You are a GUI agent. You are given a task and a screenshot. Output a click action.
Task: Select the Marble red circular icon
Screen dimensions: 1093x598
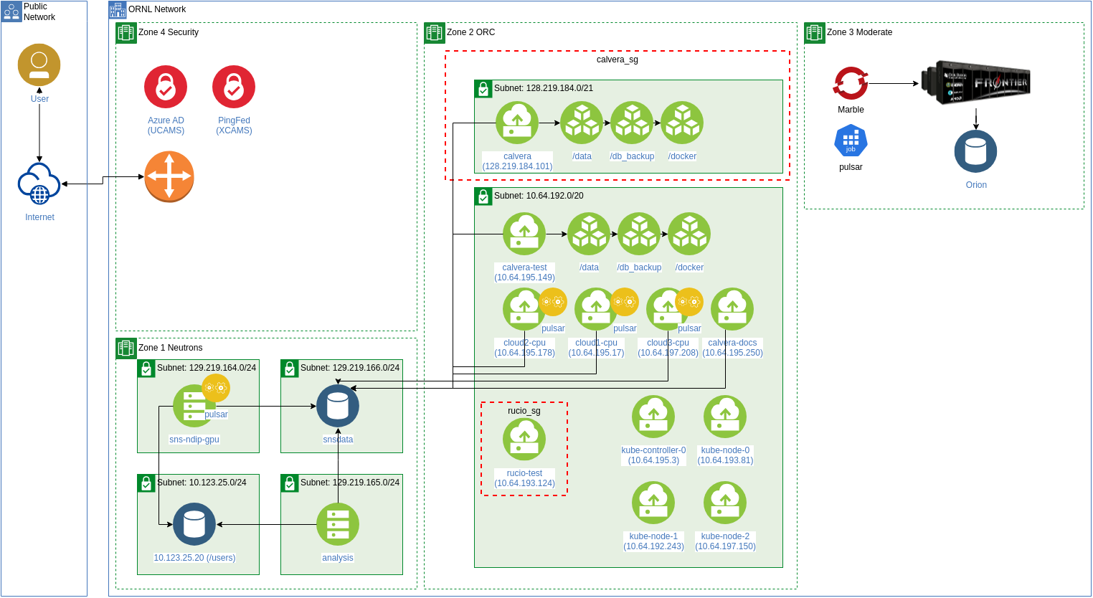pyautogui.click(x=851, y=84)
